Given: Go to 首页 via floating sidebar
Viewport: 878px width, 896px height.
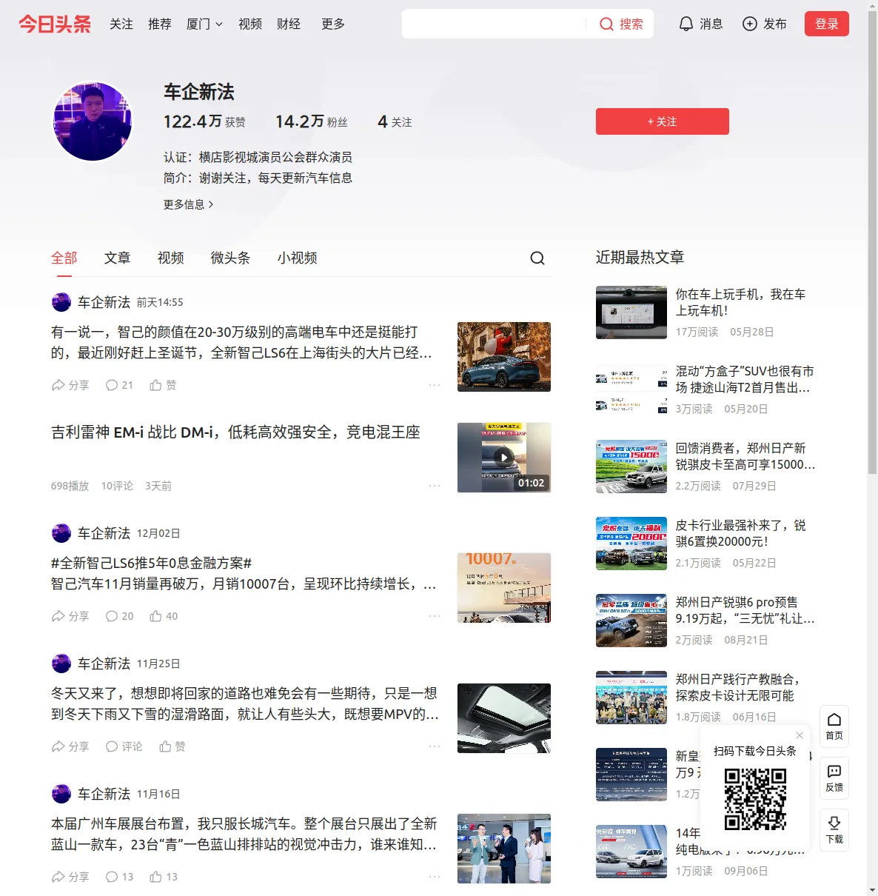Looking at the screenshot, I should click(x=834, y=726).
